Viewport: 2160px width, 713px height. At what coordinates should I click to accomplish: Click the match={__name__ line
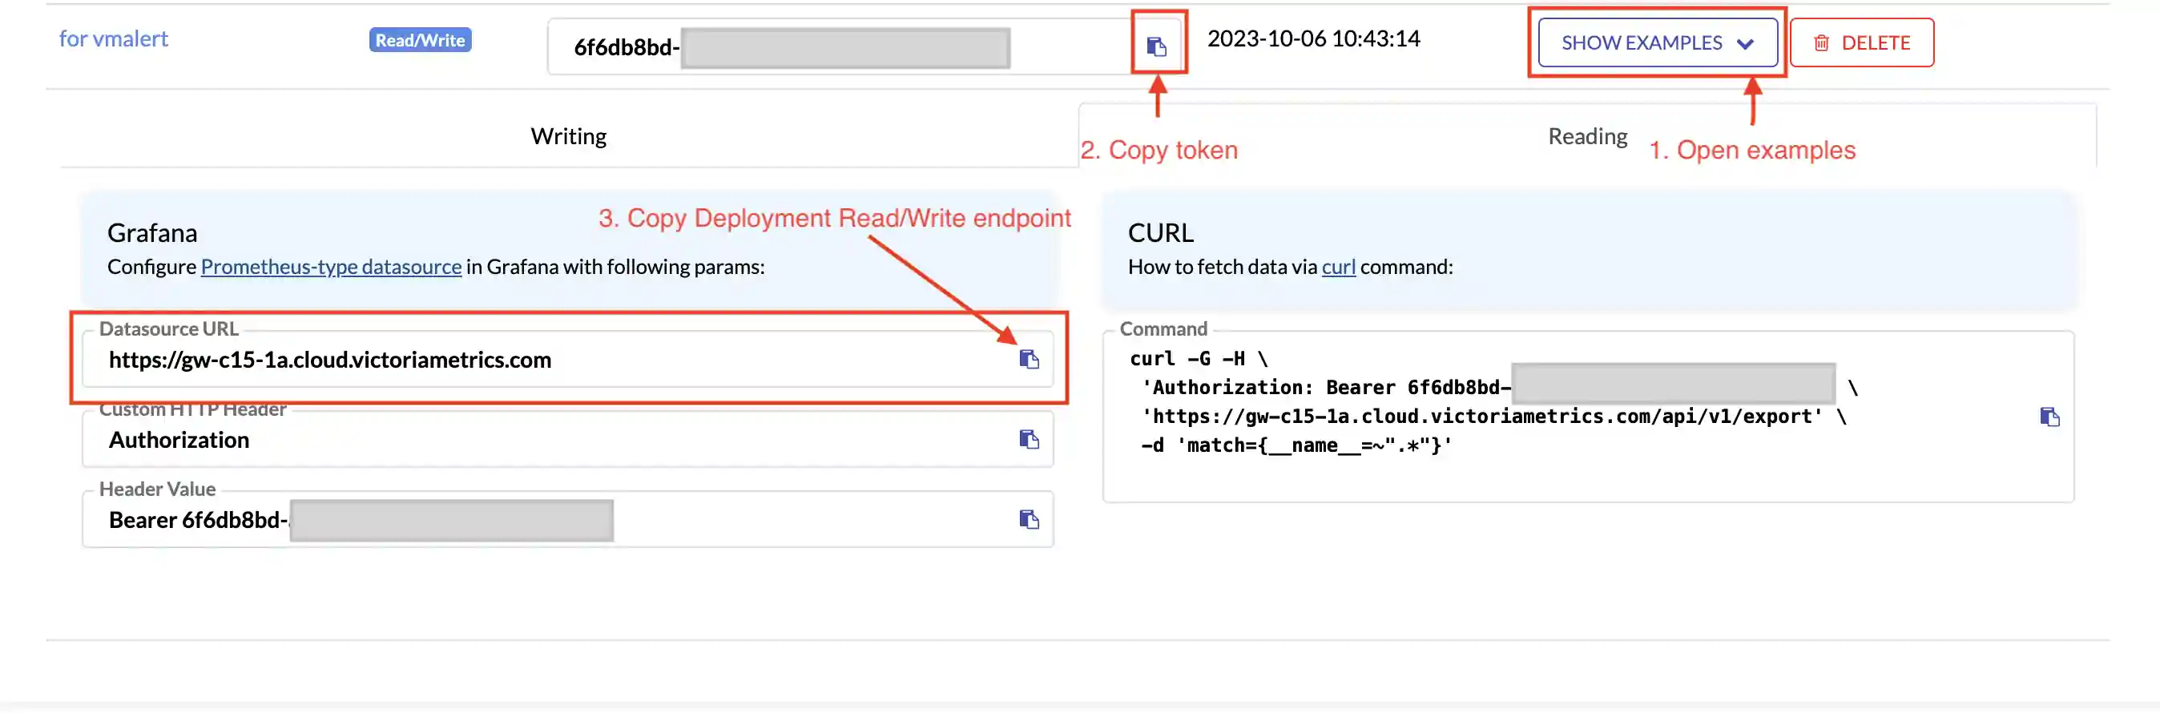1296,445
